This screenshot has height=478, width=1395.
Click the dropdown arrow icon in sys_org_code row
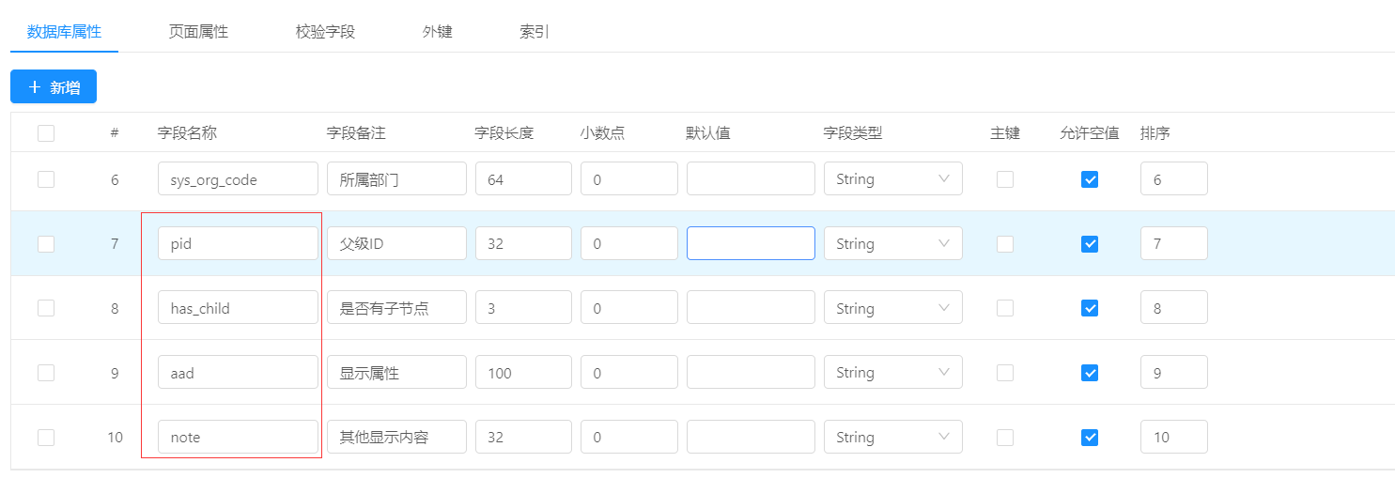pyautogui.click(x=944, y=178)
